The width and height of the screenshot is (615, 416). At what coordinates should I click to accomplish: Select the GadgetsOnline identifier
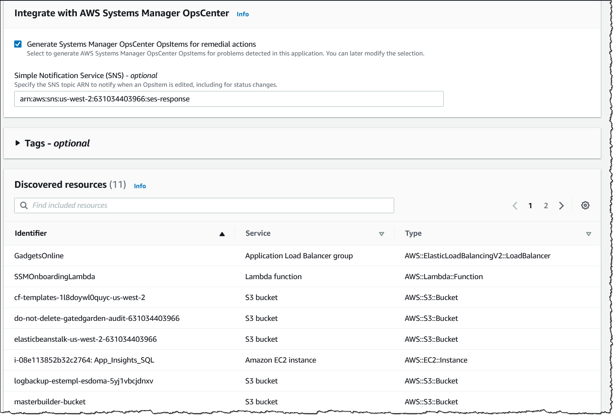pyautogui.click(x=39, y=256)
